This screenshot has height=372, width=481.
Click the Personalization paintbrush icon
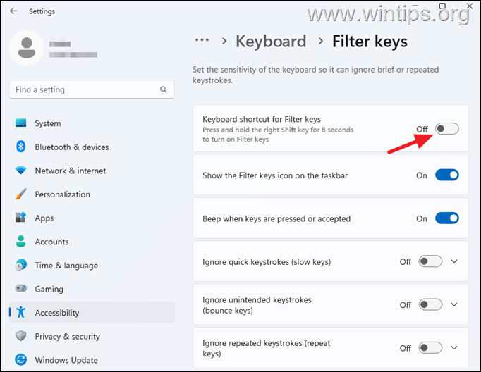pyautogui.click(x=21, y=194)
